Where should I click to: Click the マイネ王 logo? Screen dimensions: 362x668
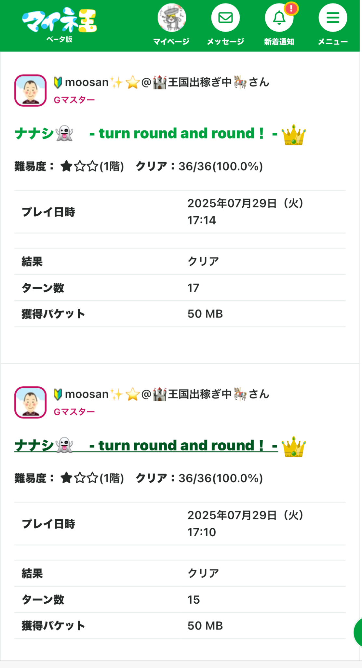[60, 21]
